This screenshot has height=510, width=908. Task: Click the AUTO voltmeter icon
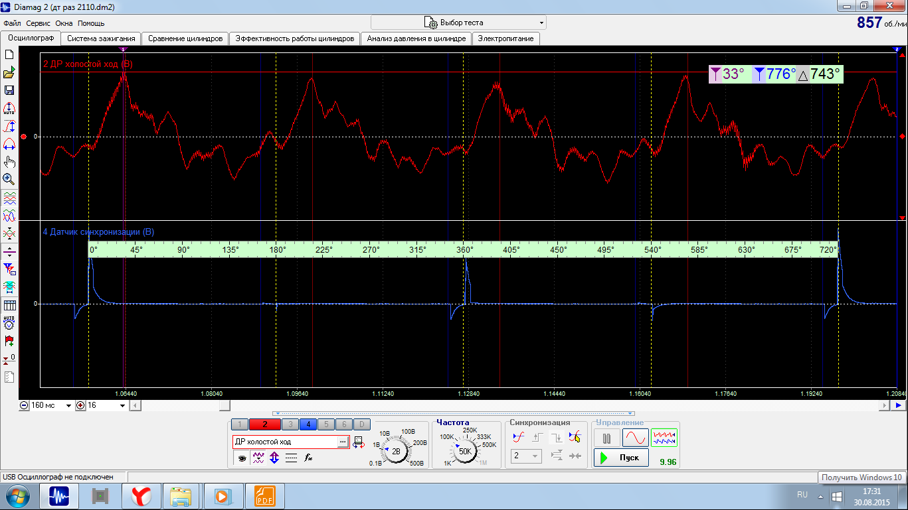click(9, 323)
